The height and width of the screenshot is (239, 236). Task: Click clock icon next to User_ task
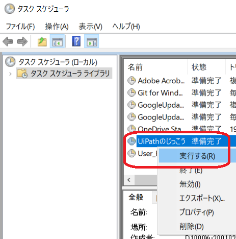point(132,153)
